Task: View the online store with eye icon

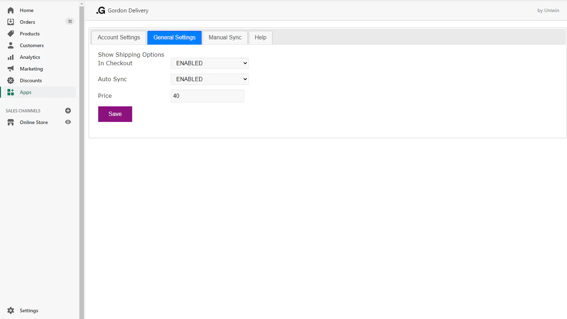Action: (x=68, y=122)
